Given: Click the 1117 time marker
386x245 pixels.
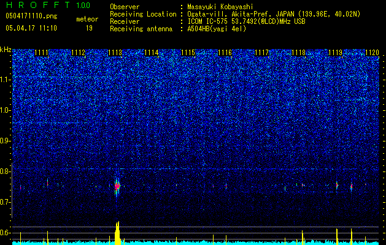Looking at the screenshot, I should [x=261, y=53].
